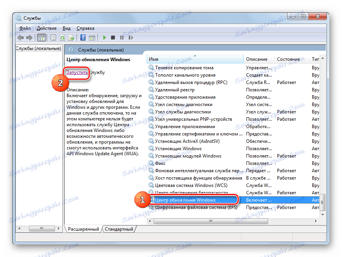Stop the service with the square icon

click(113, 38)
